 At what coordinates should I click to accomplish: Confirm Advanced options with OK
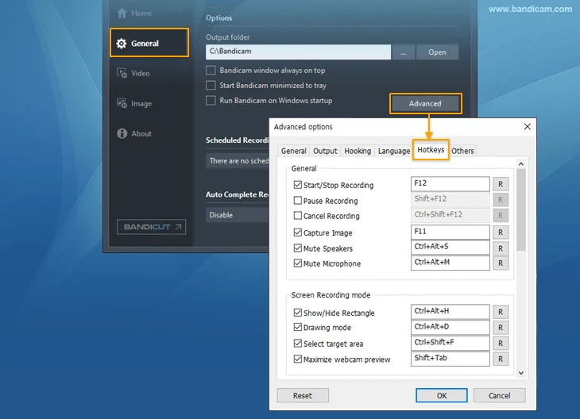442,395
